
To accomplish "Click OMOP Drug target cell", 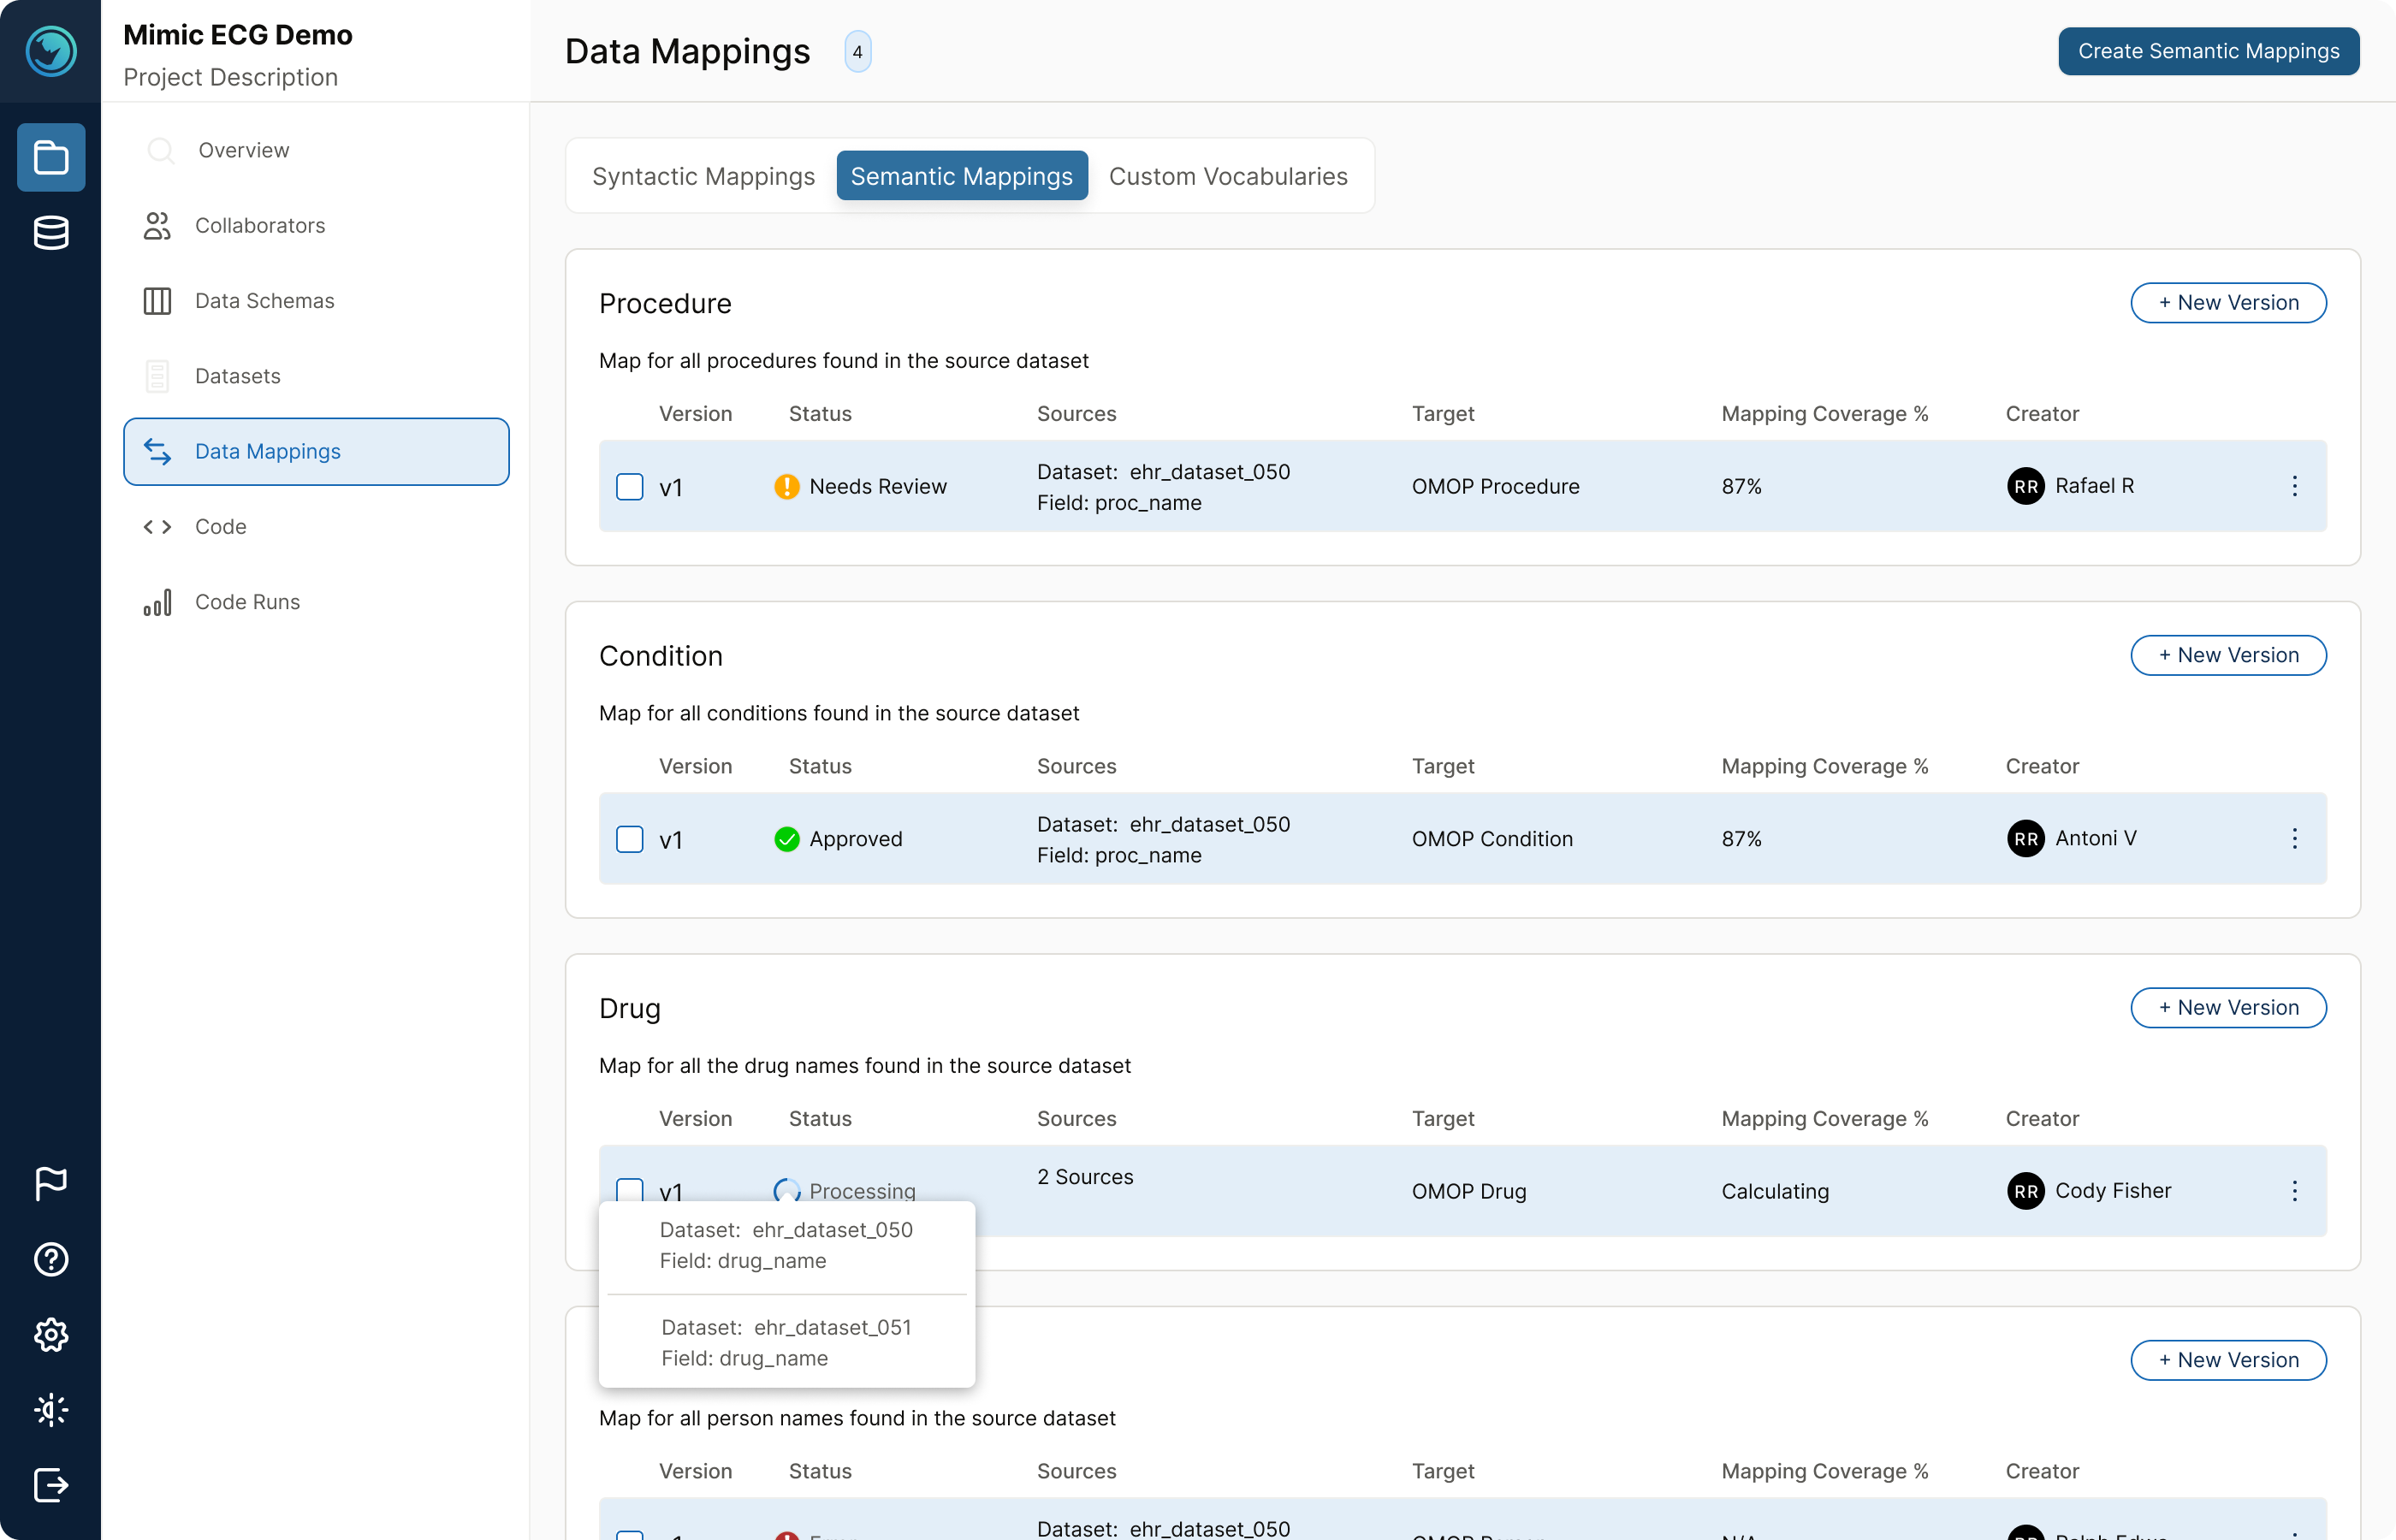I will click(1469, 1191).
